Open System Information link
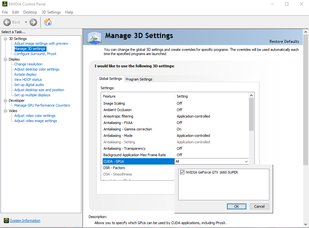 pyautogui.click(x=25, y=221)
